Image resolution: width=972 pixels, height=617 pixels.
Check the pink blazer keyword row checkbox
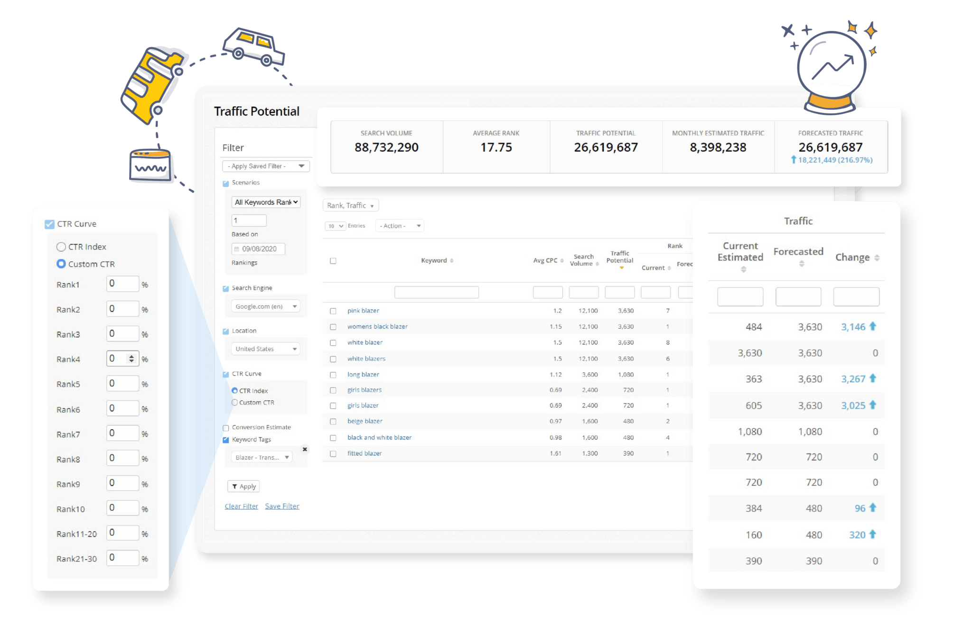click(x=333, y=311)
